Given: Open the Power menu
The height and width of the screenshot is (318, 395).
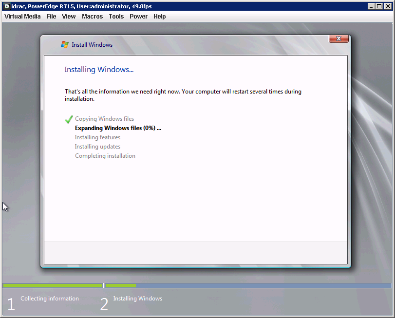Looking at the screenshot, I should 138,16.
